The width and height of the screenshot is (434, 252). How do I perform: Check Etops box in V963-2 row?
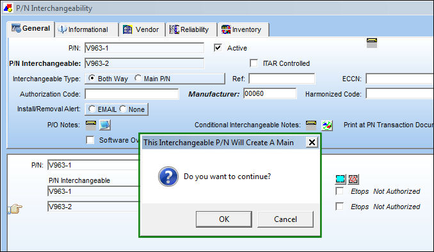[339, 206]
